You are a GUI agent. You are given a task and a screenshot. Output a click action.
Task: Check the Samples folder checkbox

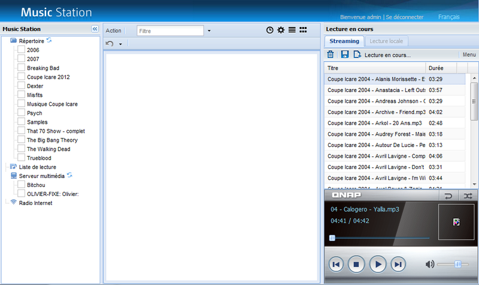pyautogui.click(x=21, y=121)
